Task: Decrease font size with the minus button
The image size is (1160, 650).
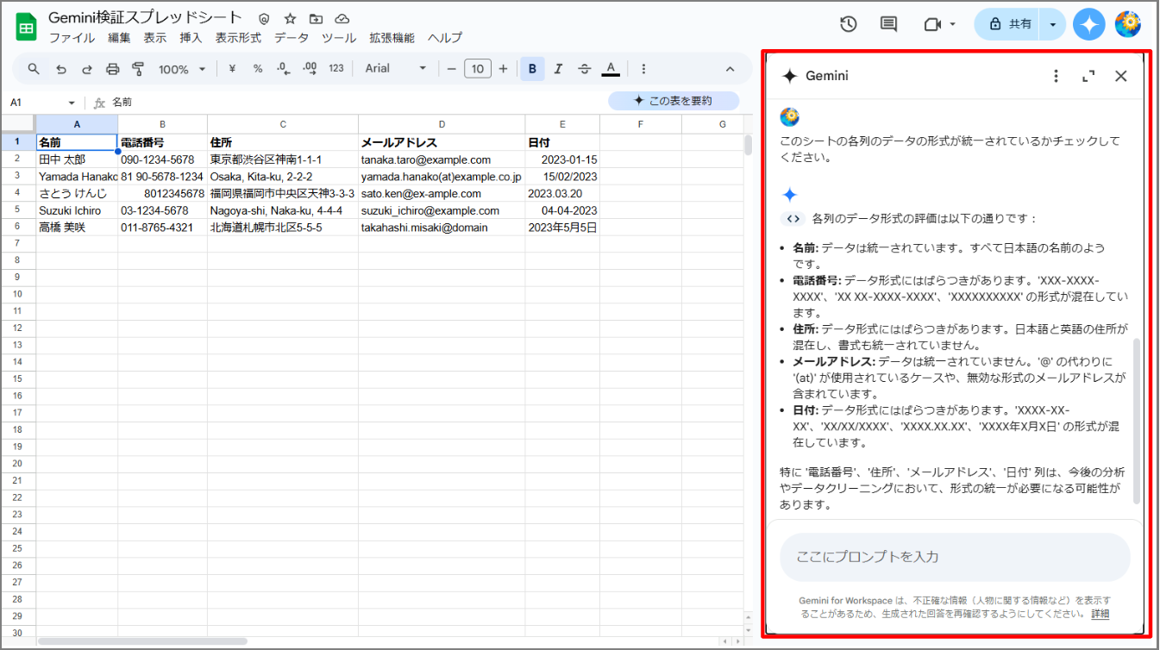Action: (x=450, y=69)
